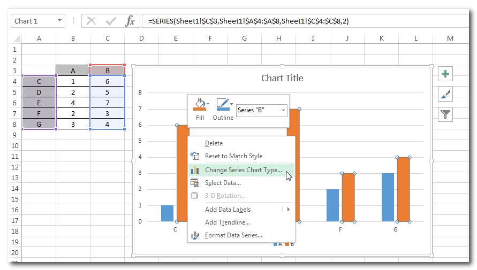Image resolution: width=477 pixels, height=270 pixels.
Task: Click the Fill paint bucket icon
Action: [x=199, y=104]
